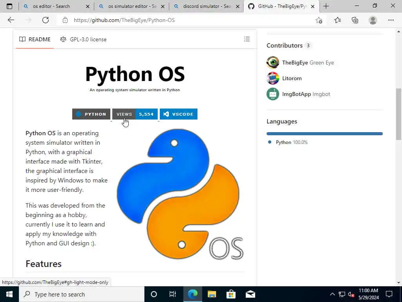The height and width of the screenshot is (302, 402).
Task: Open Cortana from the taskbar
Action: tap(154, 294)
